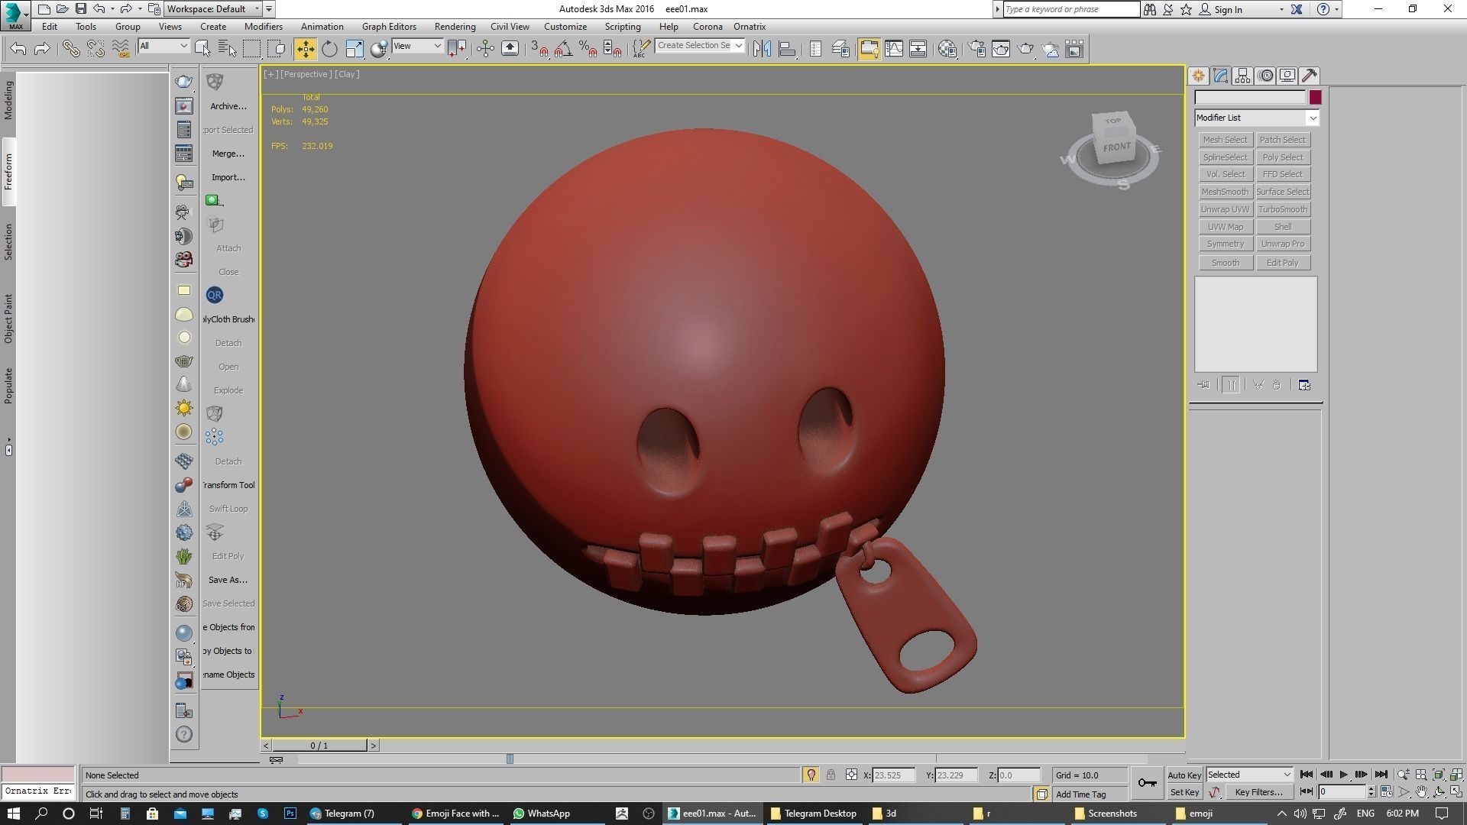Viewport: 1467px width, 825px height.
Task: Activate the Select Object tool
Action: pyautogui.click(x=202, y=49)
